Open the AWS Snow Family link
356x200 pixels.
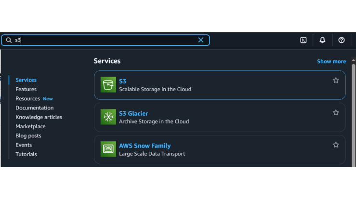pos(145,146)
